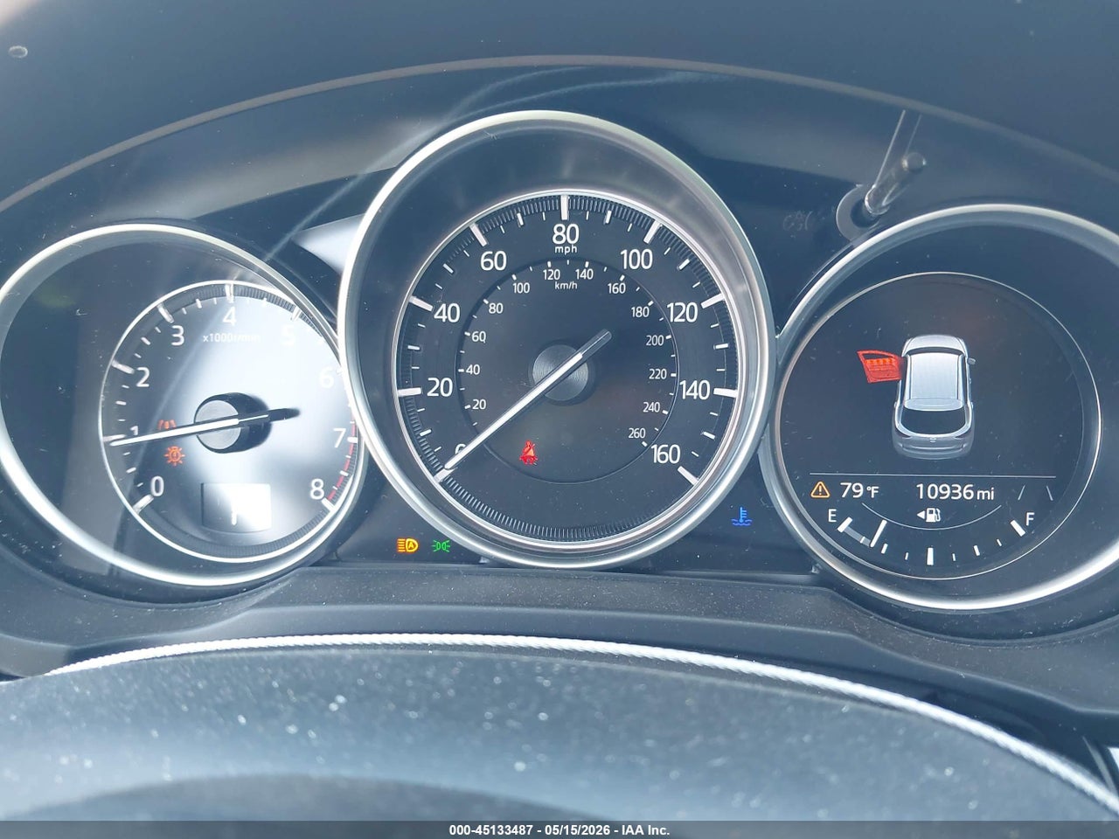Tap the orange engine warning light
The image size is (1119, 839).
point(174,454)
